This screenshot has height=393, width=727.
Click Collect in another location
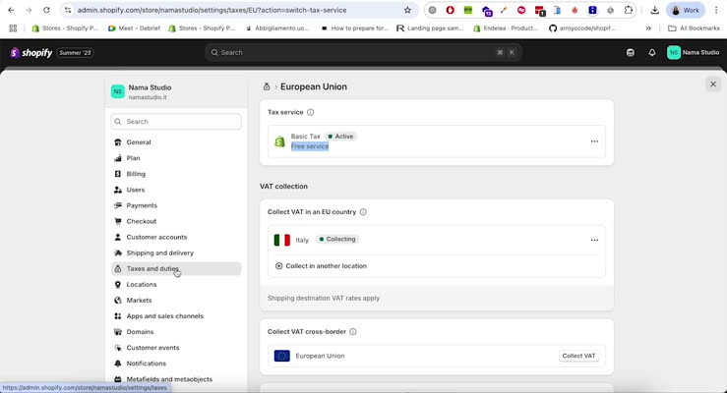point(321,265)
